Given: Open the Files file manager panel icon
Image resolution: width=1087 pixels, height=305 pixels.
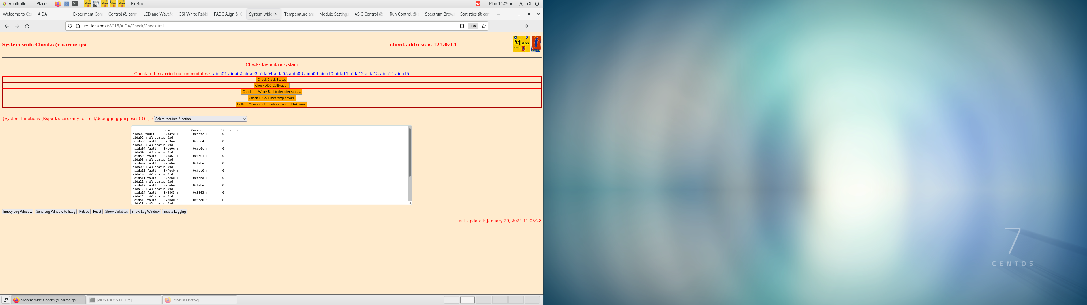Looking at the screenshot, I should pyautogui.click(x=66, y=4).
